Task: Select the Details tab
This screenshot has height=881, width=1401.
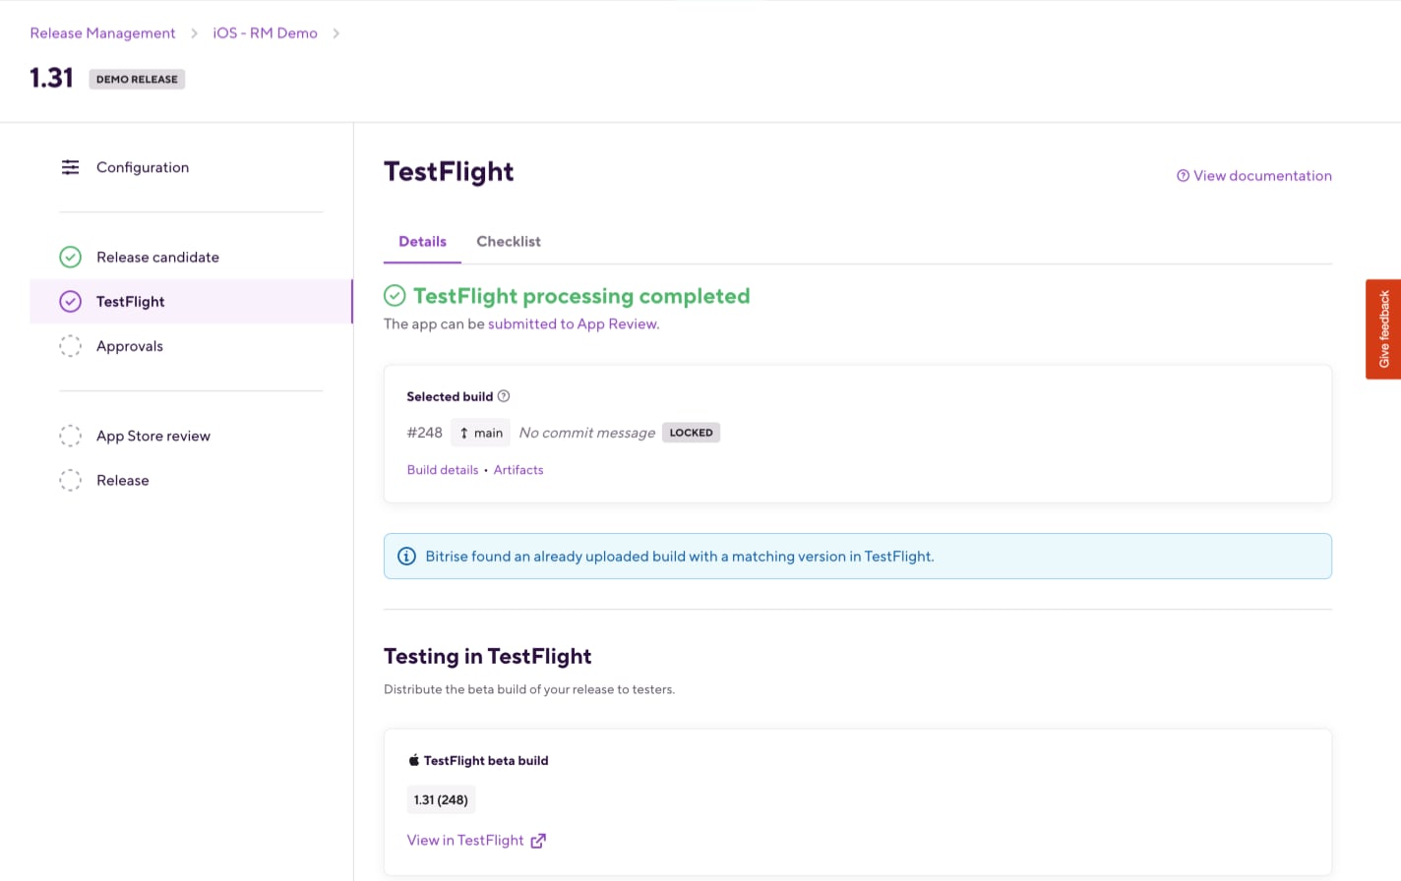Action: click(x=422, y=242)
